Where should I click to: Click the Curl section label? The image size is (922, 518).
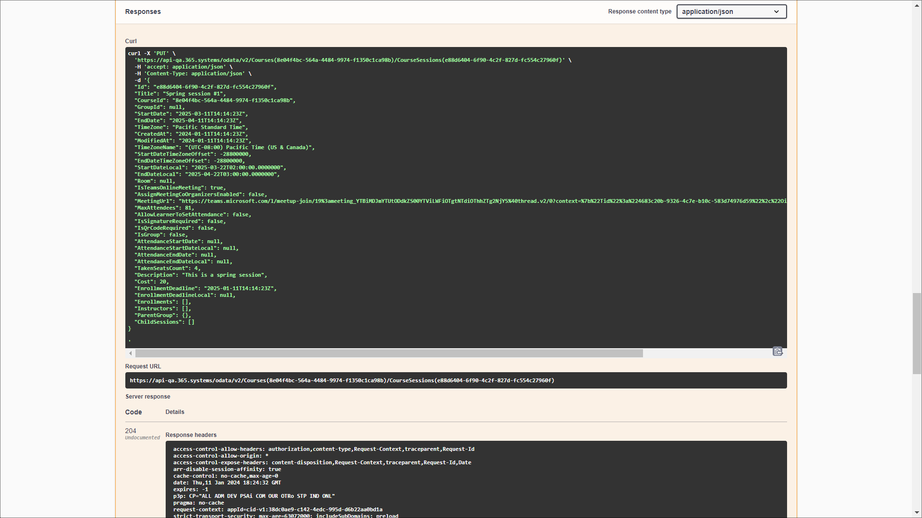click(131, 41)
